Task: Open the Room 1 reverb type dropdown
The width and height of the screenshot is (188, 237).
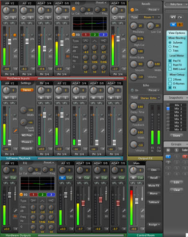Action: click(x=145, y=17)
